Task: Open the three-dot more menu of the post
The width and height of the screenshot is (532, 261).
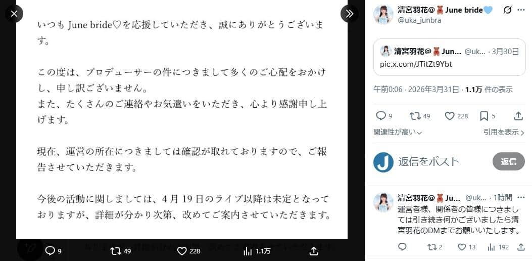Action: [521, 10]
